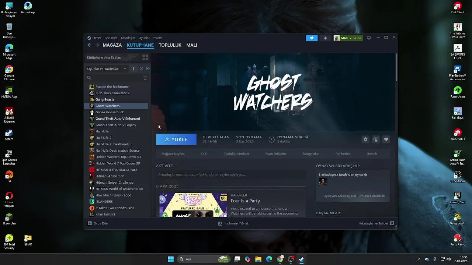Switch to library grid view icon
This screenshot has width=472, height=265.
coord(145,57)
